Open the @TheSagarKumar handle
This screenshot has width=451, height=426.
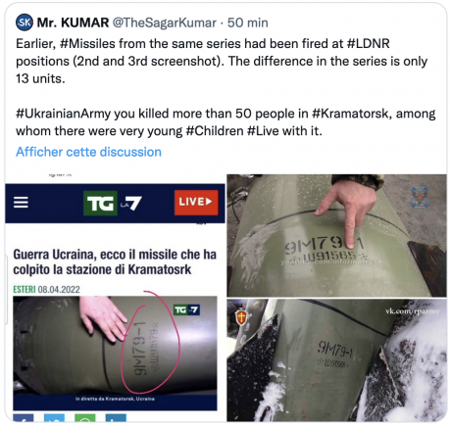[x=165, y=23]
